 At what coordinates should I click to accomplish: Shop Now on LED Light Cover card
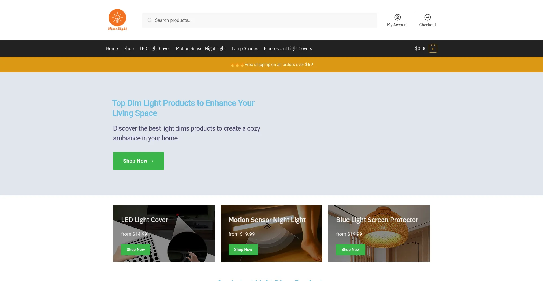point(135,250)
